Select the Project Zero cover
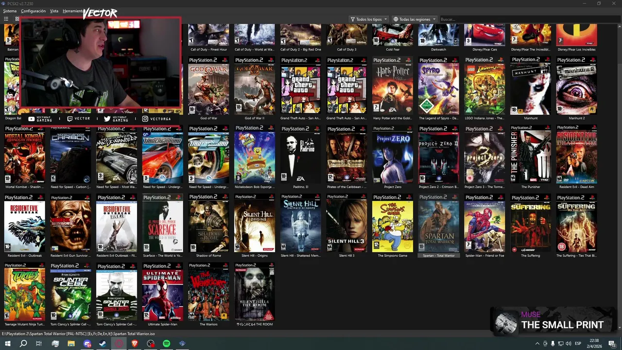622x350 pixels. (392, 155)
